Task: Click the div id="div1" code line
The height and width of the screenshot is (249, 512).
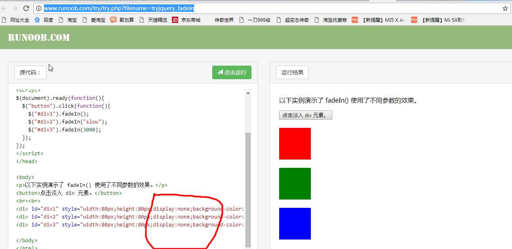Action: [130, 209]
